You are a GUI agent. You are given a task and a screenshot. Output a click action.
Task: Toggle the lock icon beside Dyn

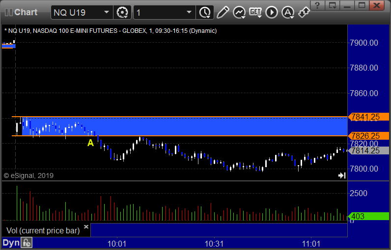point(27,243)
